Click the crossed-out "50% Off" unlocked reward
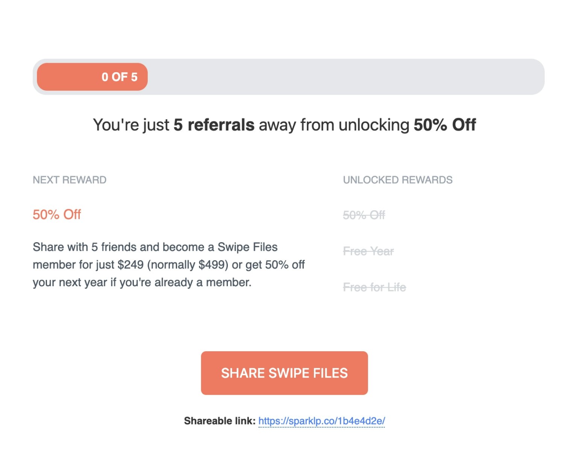 [364, 215]
